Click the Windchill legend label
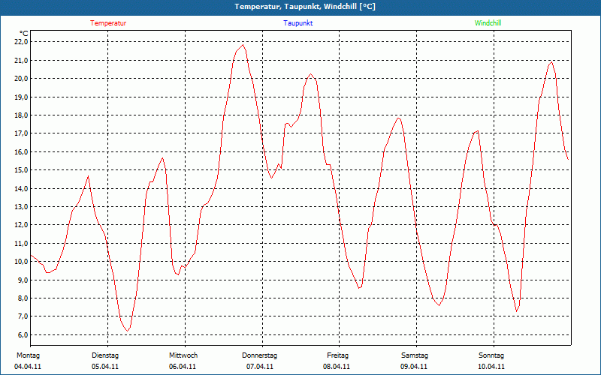 (488, 23)
